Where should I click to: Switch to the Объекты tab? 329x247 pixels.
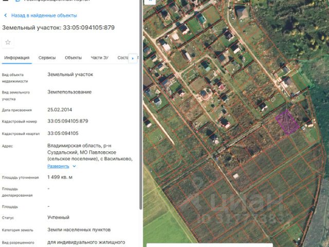(73, 58)
